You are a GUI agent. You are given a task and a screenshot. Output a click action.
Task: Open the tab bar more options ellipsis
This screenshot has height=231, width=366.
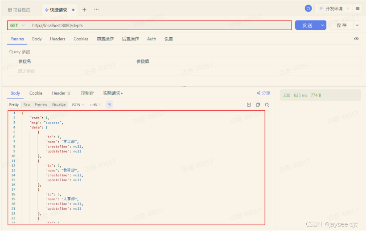click(96, 9)
